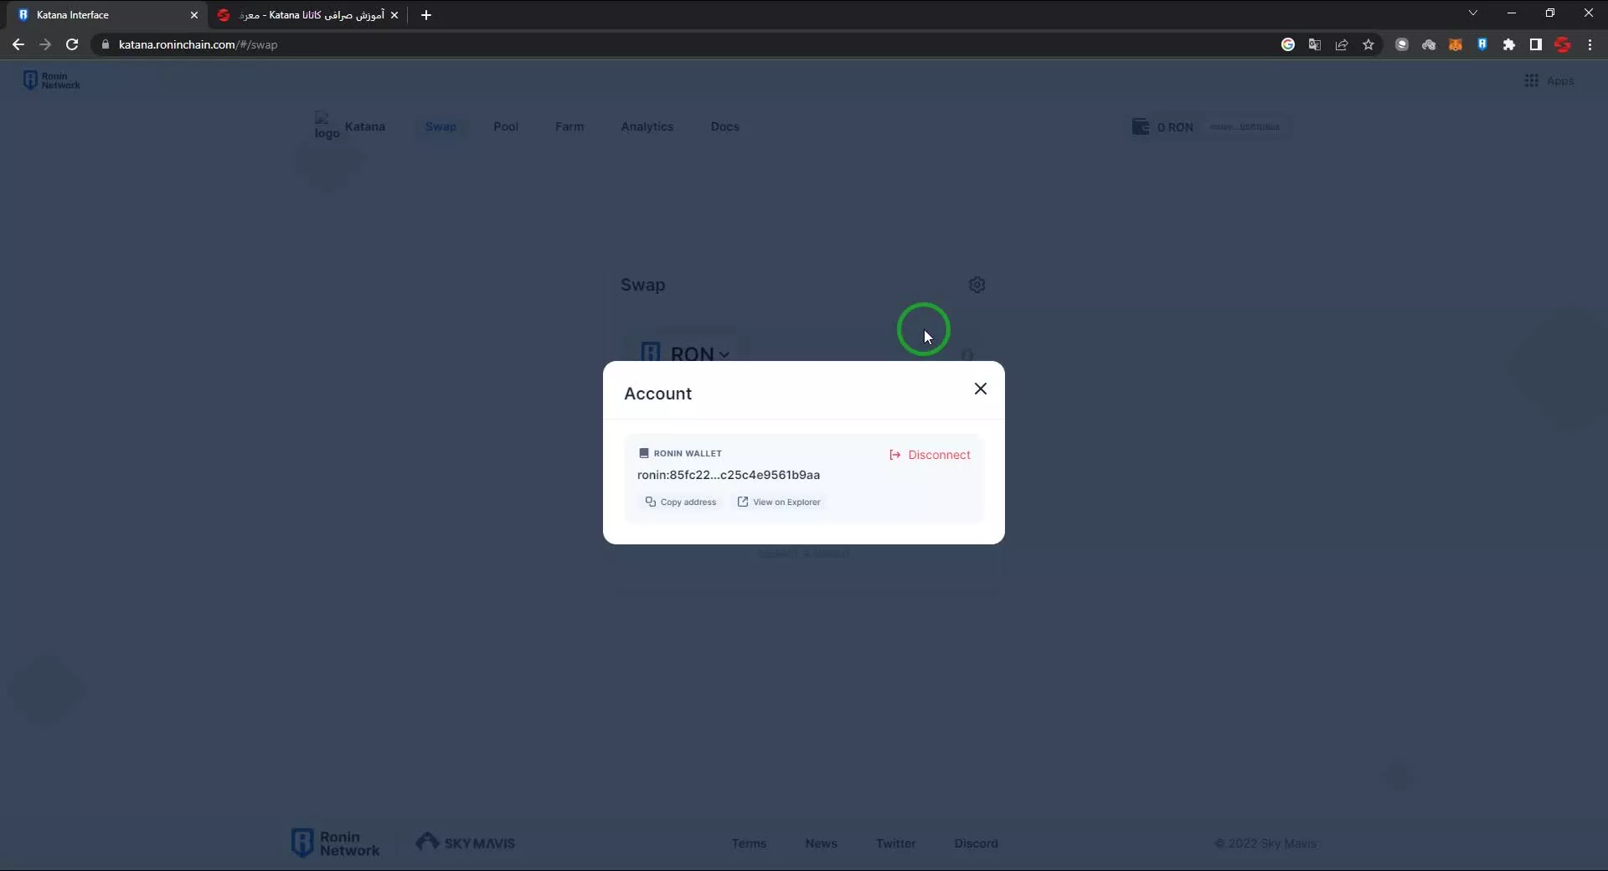Open the Chrome three-dot menu
The image size is (1608, 871).
point(1590,44)
